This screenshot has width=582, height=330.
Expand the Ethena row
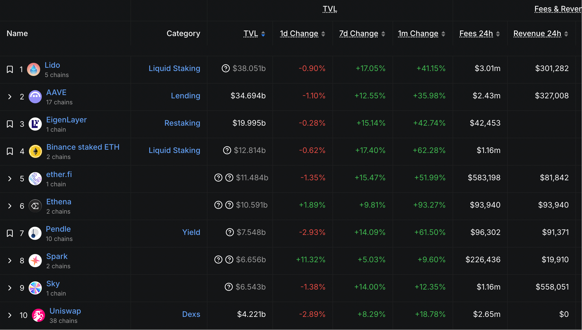click(x=10, y=206)
